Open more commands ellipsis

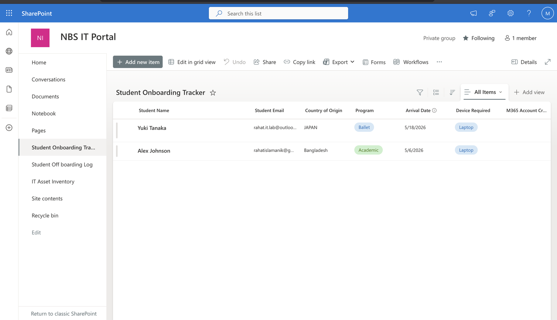(x=439, y=62)
